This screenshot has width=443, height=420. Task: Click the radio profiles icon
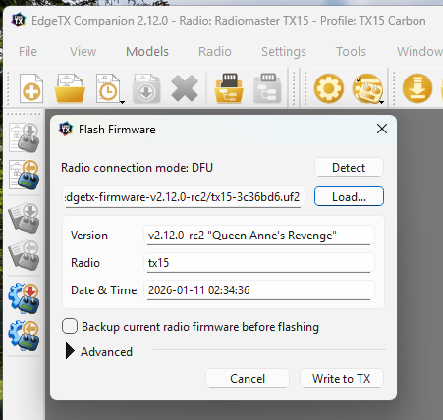[366, 88]
